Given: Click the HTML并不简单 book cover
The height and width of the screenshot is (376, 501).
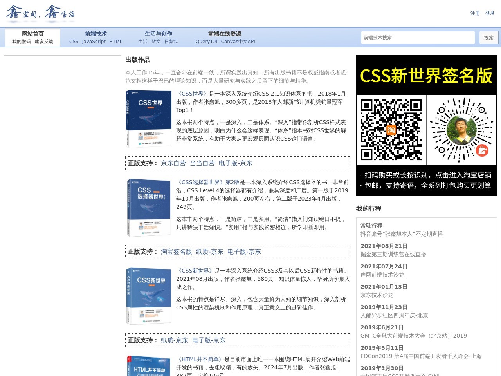Looking at the screenshot, I should point(149,366).
